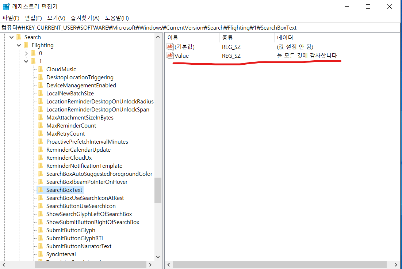Click the tree pane vertical scrollbar thumb
402x269 pixels.
[x=158, y=190]
